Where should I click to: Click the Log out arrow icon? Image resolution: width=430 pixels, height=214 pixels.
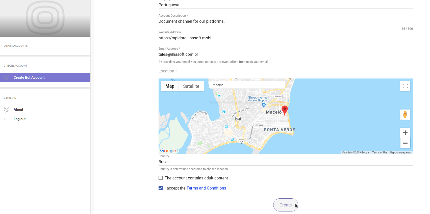7,119
